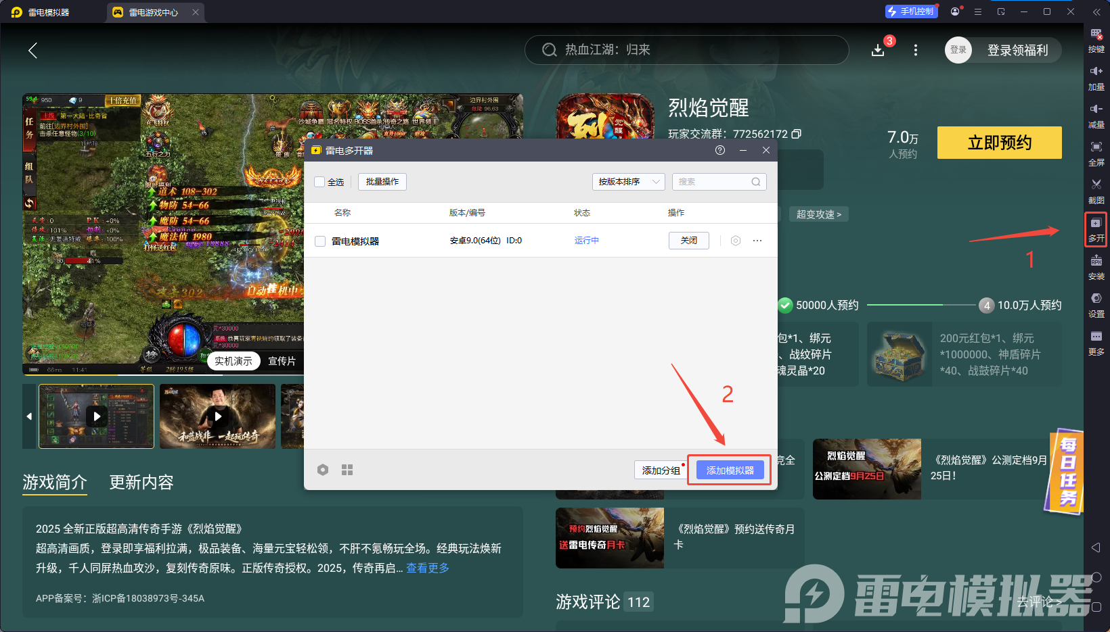Select the 更新内容 tab

141,482
